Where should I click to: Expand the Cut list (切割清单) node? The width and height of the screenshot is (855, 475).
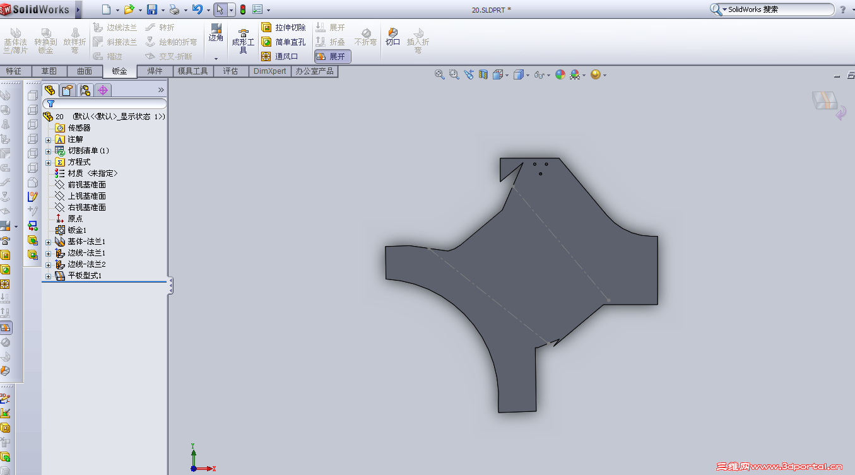49,151
